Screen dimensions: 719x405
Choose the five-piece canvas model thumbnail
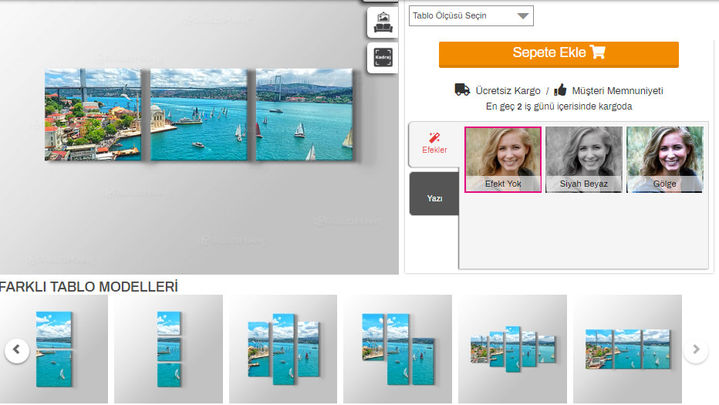pos(512,349)
